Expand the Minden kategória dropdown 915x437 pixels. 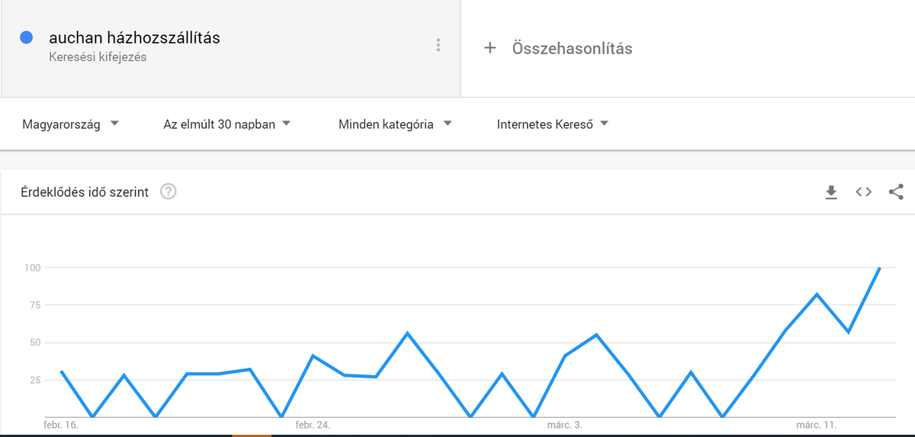395,124
